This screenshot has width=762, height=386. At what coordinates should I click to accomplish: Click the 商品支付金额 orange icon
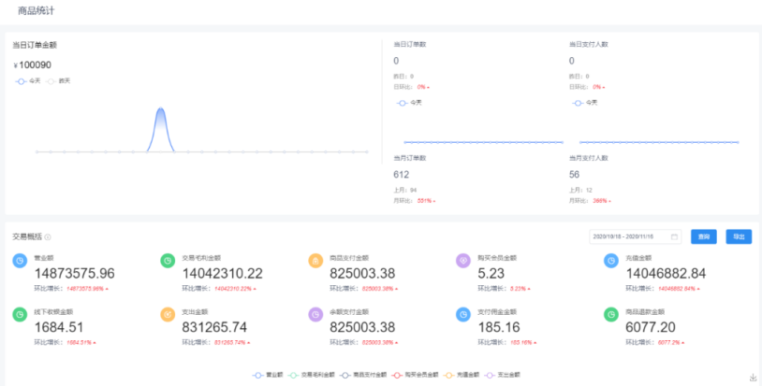pyautogui.click(x=315, y=262)
